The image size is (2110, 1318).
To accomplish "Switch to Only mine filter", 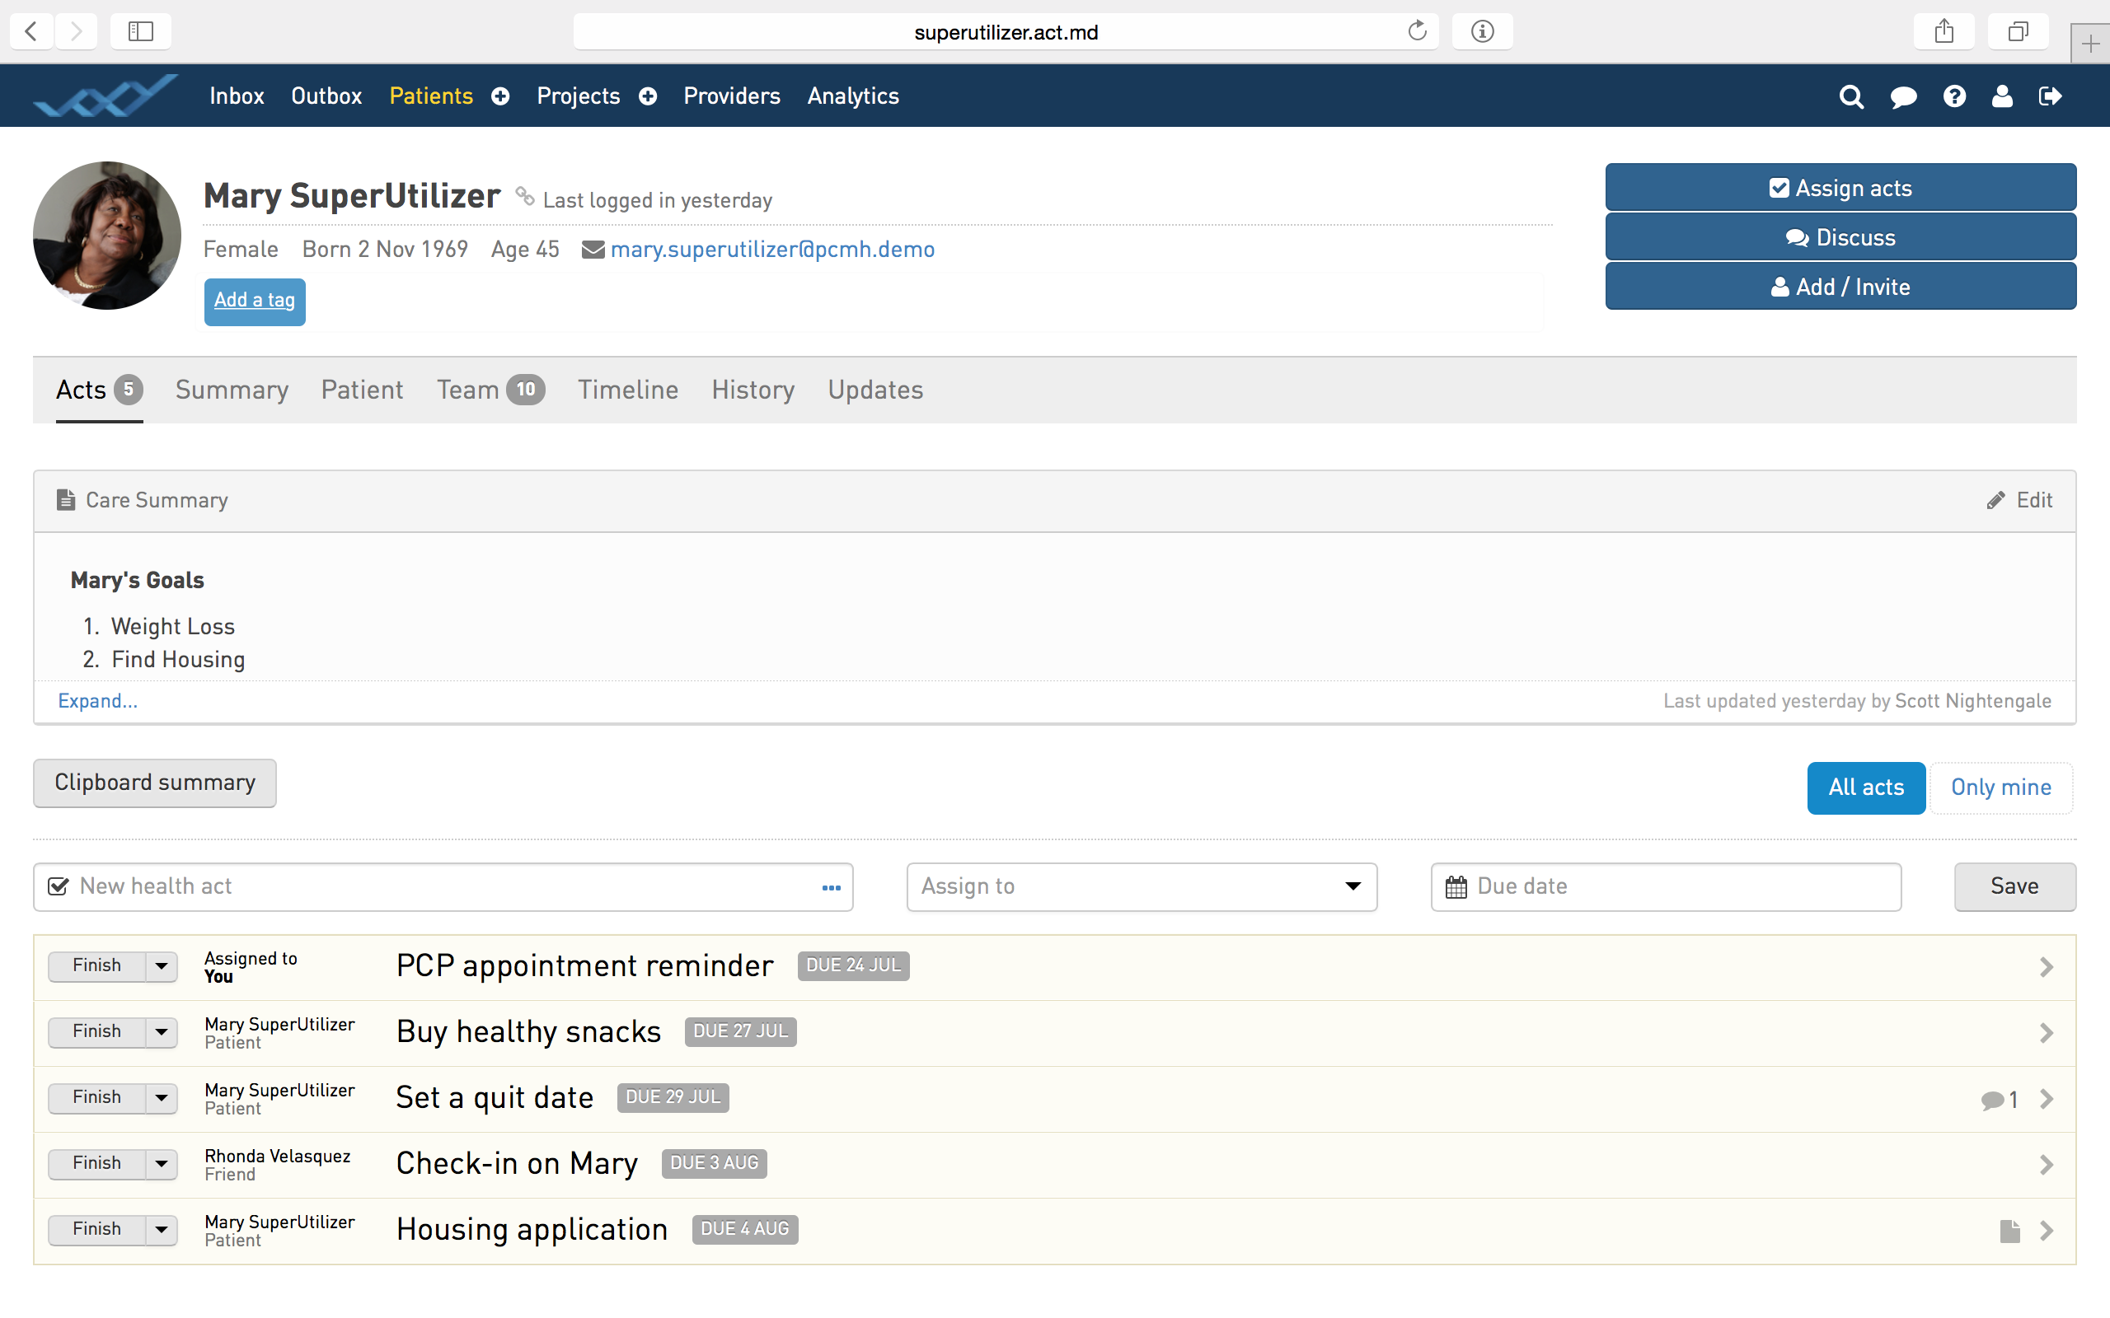I will pyautogui.click(x=2000, y=788).
